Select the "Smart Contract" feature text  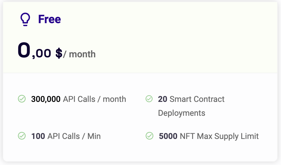point(197,99)
